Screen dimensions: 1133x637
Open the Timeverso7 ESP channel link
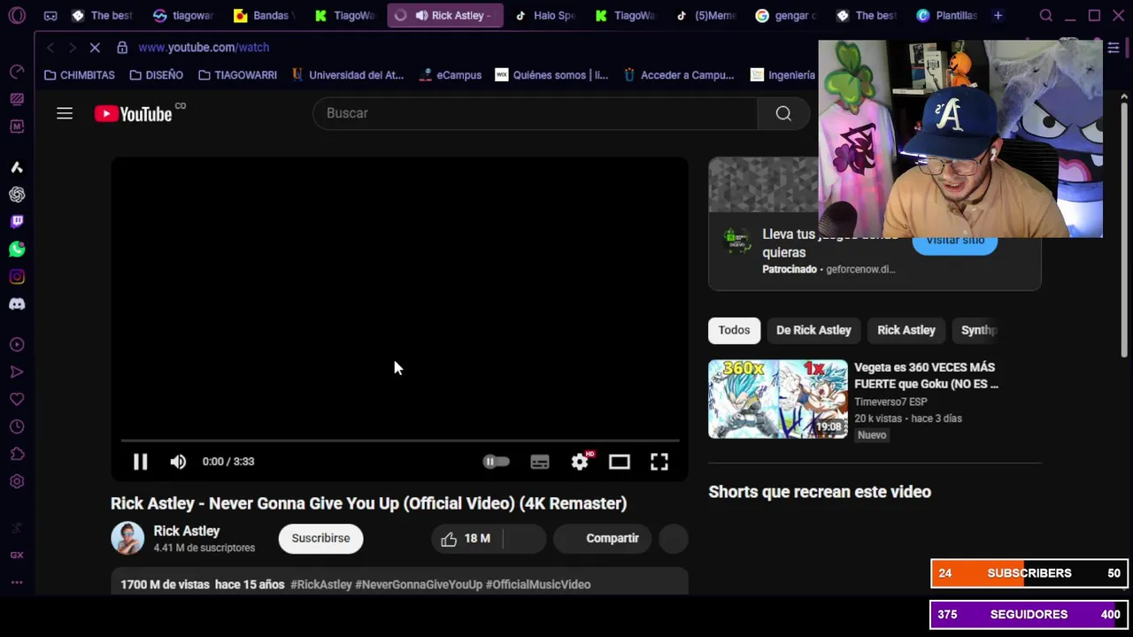pyautogui.click(x=890, y=402)
